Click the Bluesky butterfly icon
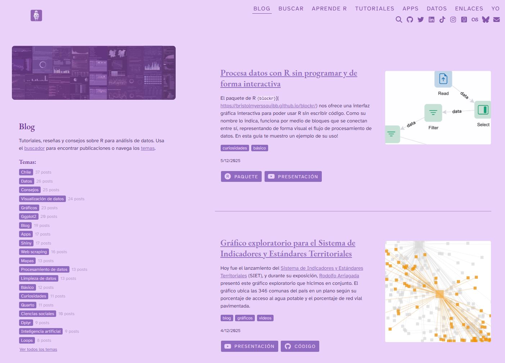Screen dimensions: 505x363 tap(486, 19)
